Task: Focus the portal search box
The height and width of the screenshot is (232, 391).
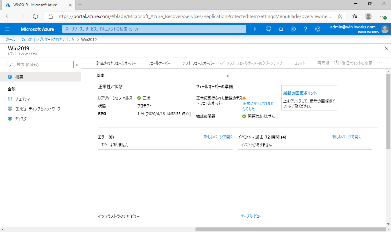Action: [154, 29]
